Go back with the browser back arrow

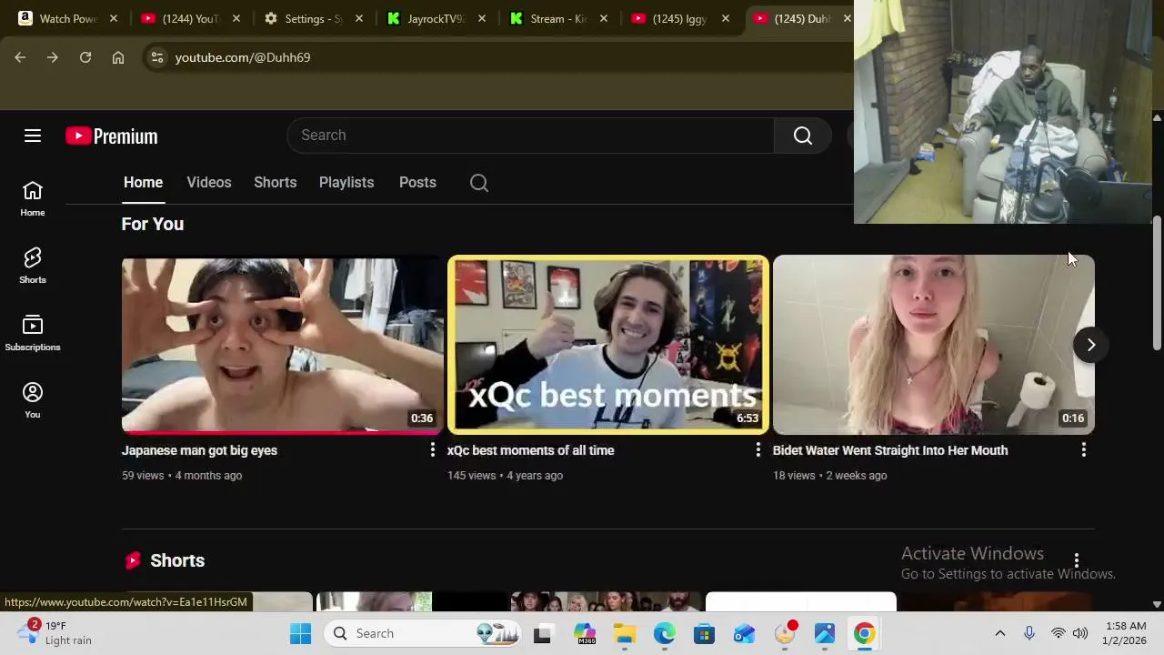click(20, 57)
